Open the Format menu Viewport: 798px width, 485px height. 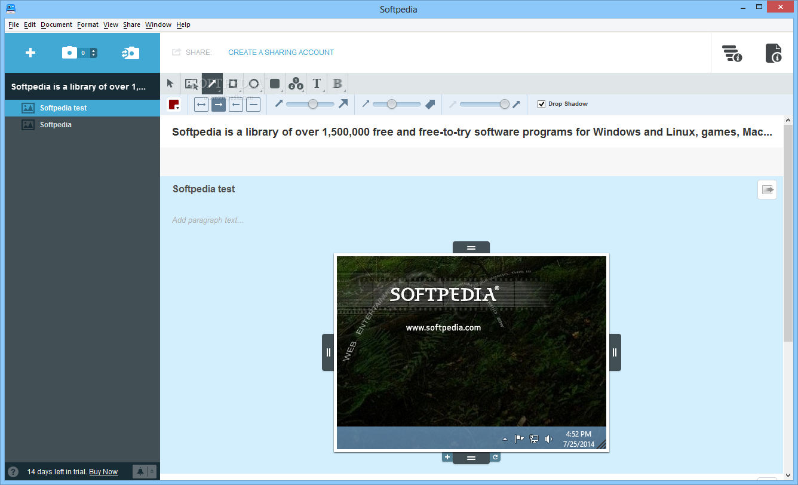[x=88, y=24]
